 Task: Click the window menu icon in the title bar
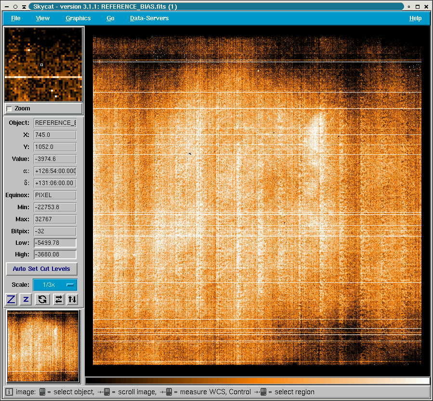6,7
